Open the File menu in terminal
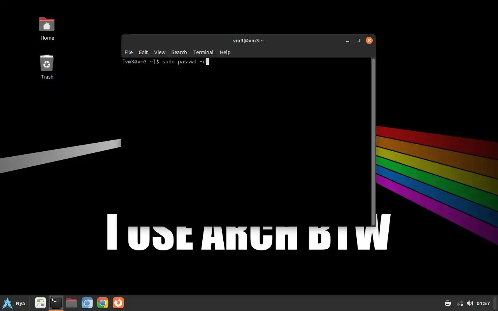The width and height of the screenshot is (498, 311). pyautogui.click(x=128, y=52)
